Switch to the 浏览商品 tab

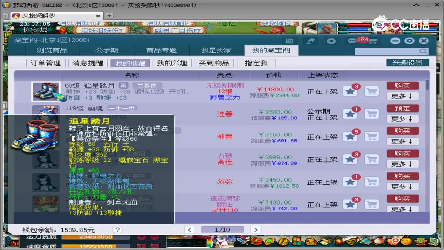tap(52, 50)
